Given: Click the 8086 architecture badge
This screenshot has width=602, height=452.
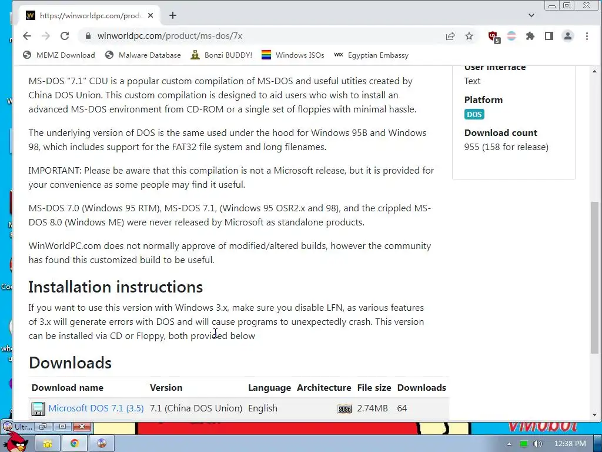Looking at the screenshot, I should point(345,409).
